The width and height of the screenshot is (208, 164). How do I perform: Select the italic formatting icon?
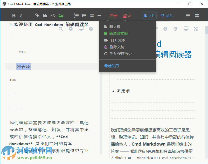[21, 16]
